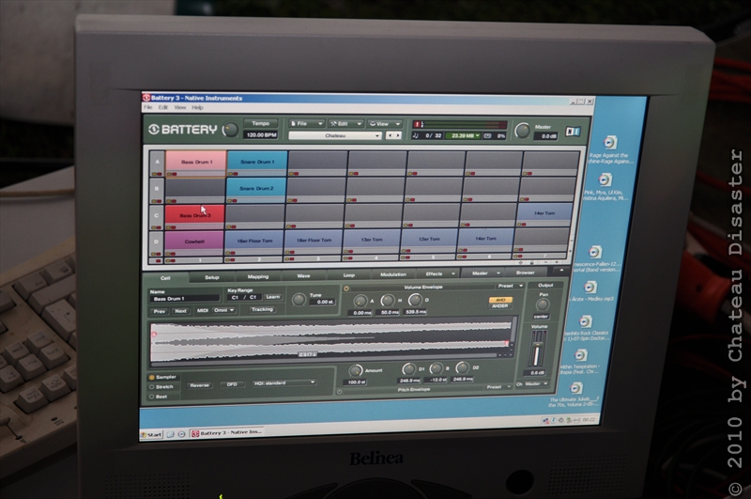Click the pitch envelope B knob

pyautogui.click(x=436, y=368)
